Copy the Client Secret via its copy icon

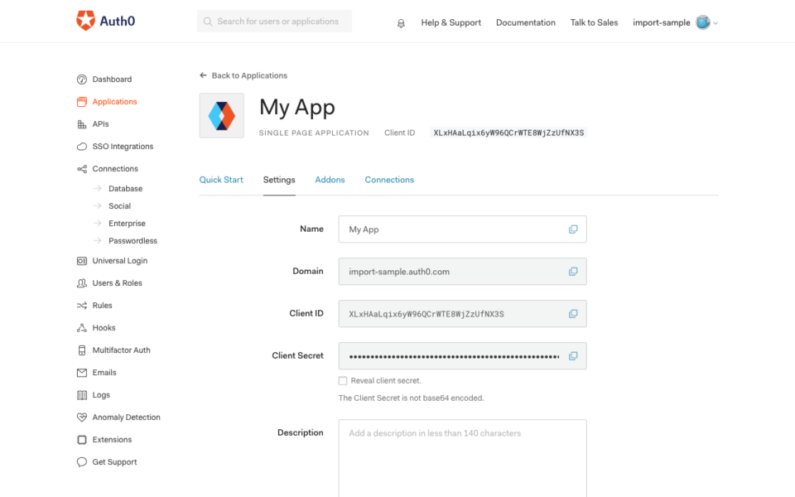pyautogui.click(x=573, y=355)
